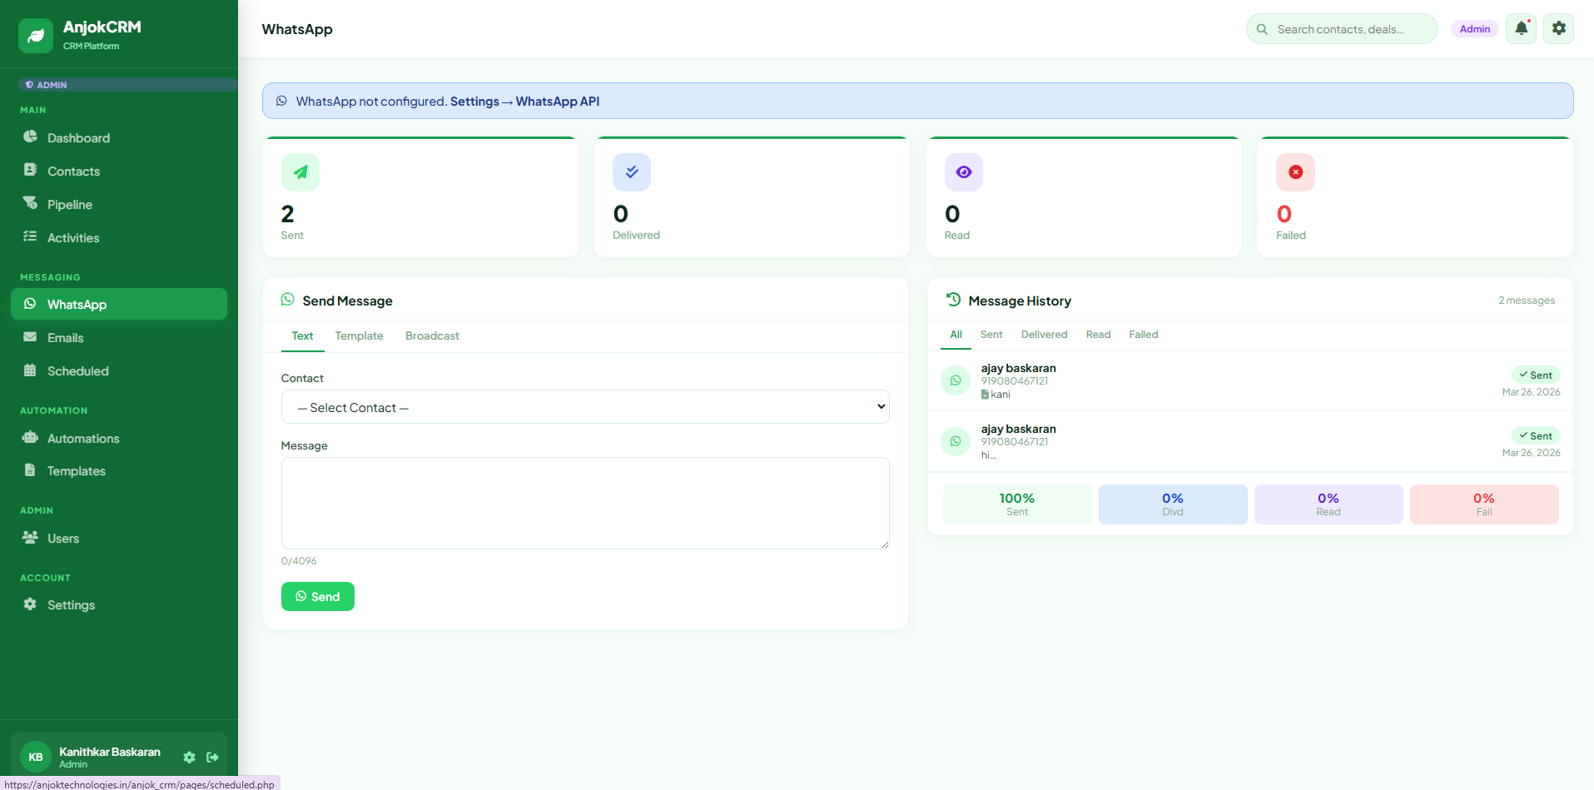The height and width of the screenshot is (790, 1594).
Task: Open the Settings → WhatsApp API link
Action: 524,102
